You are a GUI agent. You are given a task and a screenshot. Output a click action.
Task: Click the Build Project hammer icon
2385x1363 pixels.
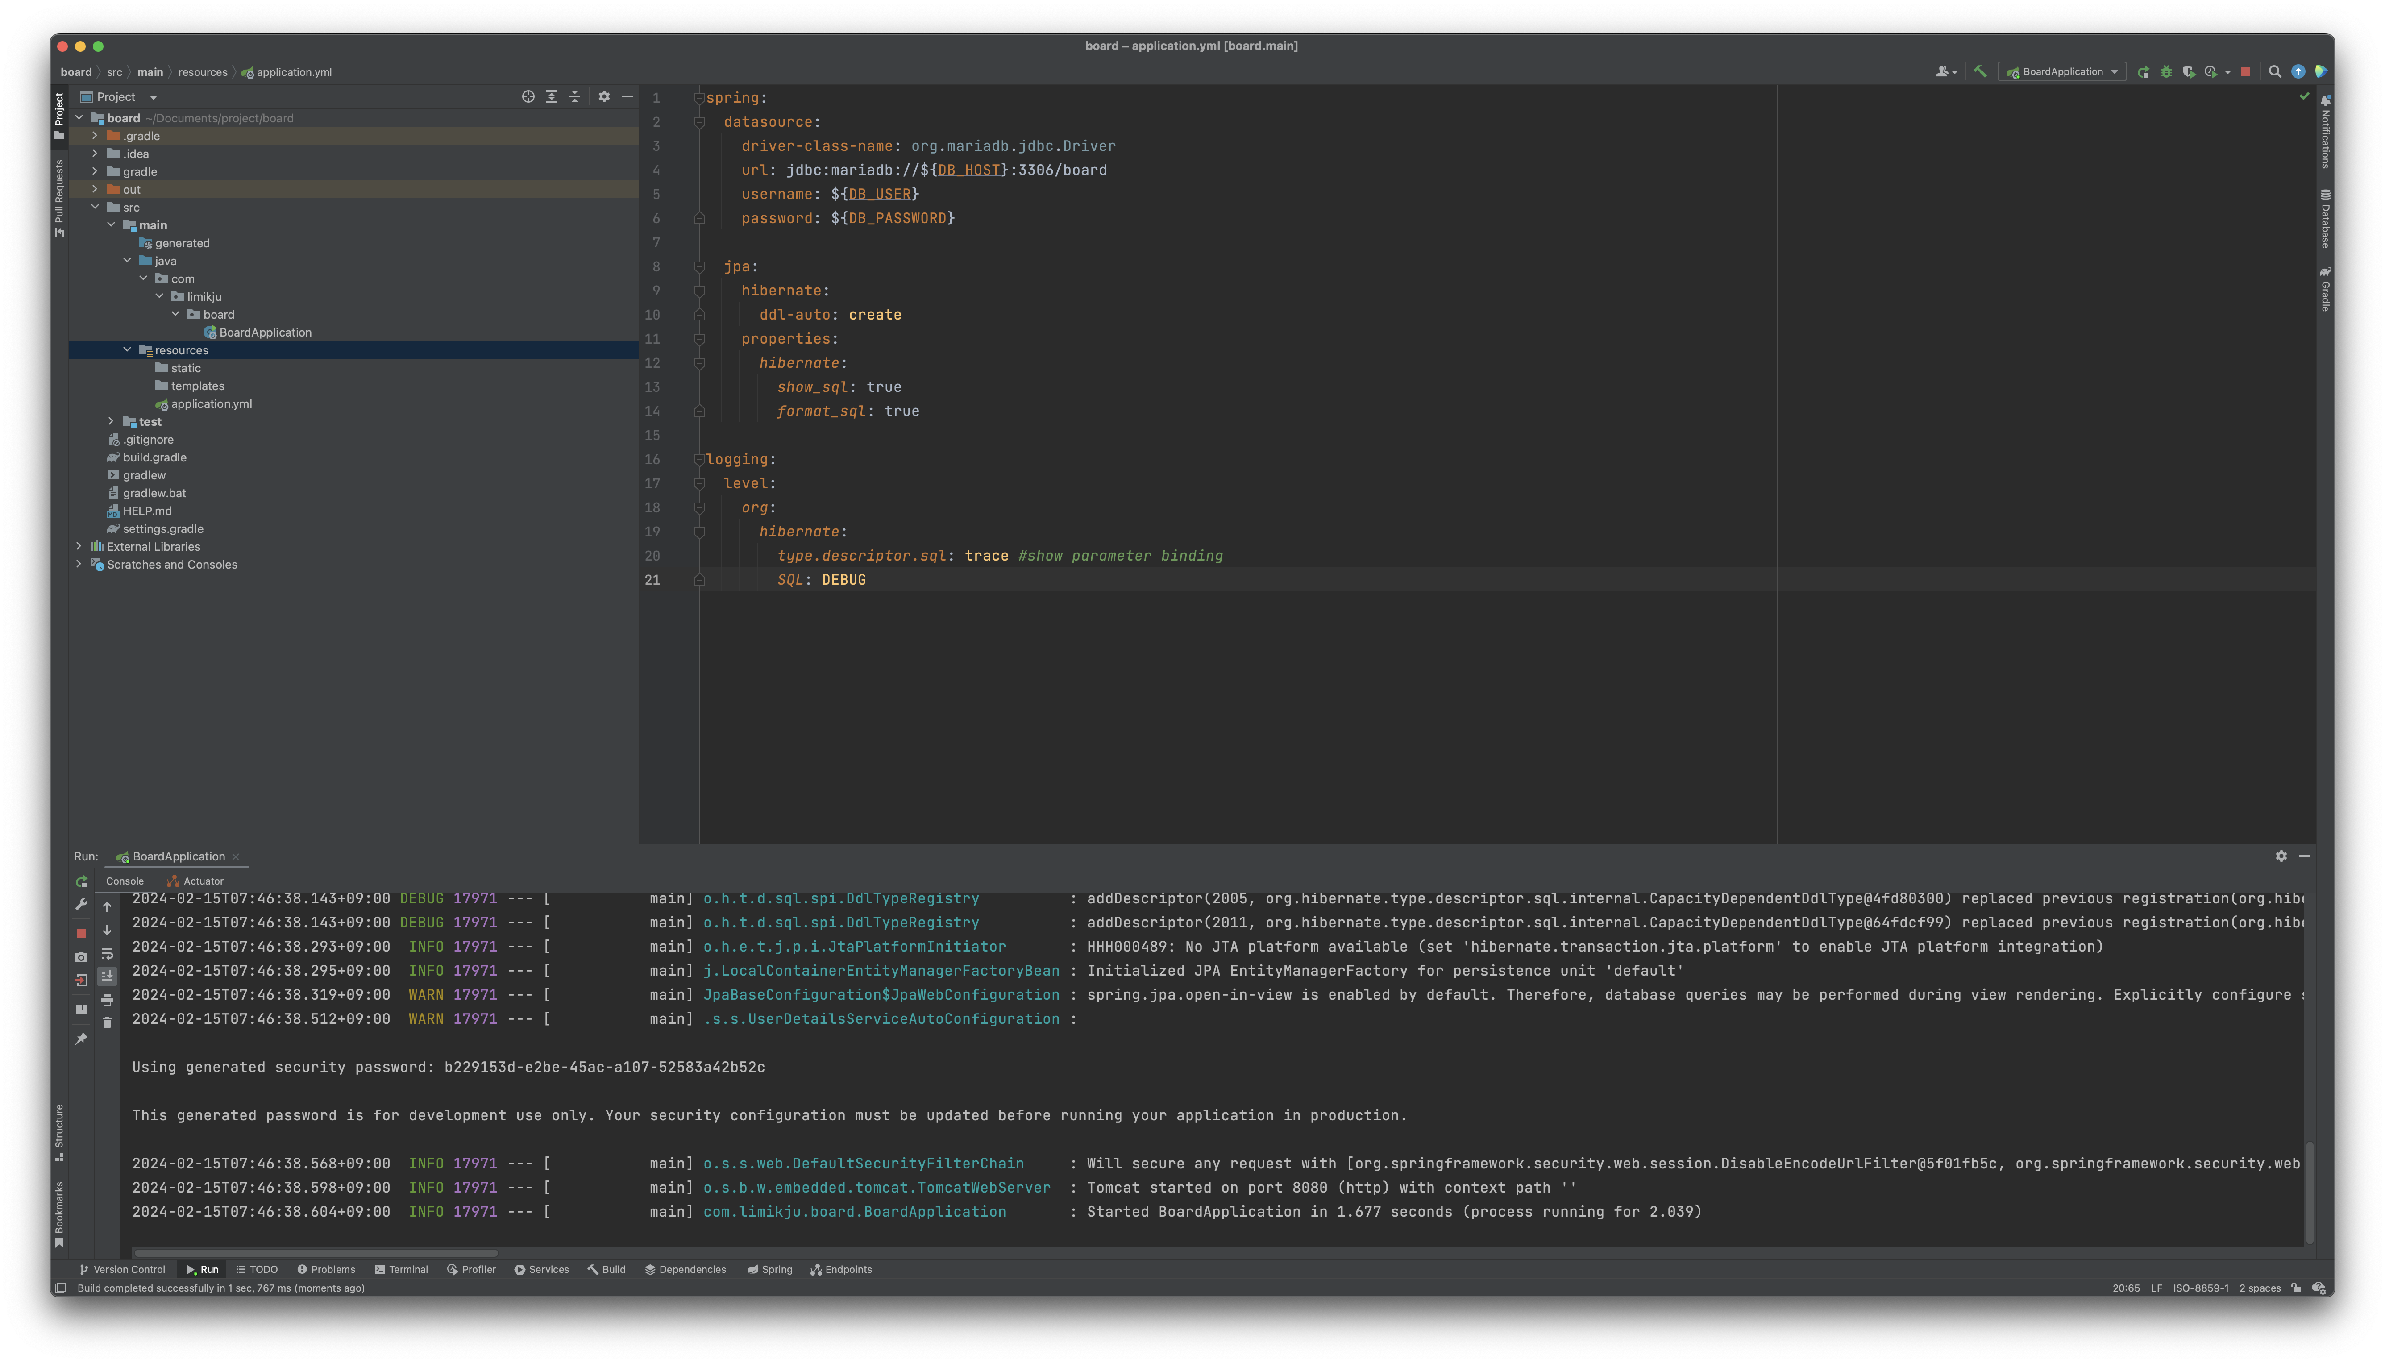[1980, 71]
